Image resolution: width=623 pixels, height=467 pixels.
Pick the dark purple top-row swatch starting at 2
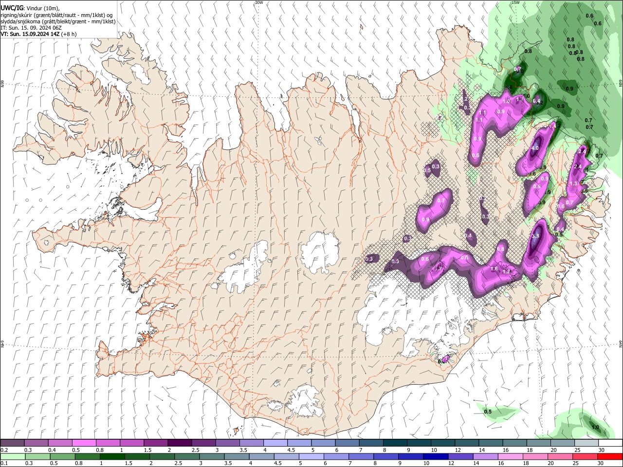tap(180, 443)
